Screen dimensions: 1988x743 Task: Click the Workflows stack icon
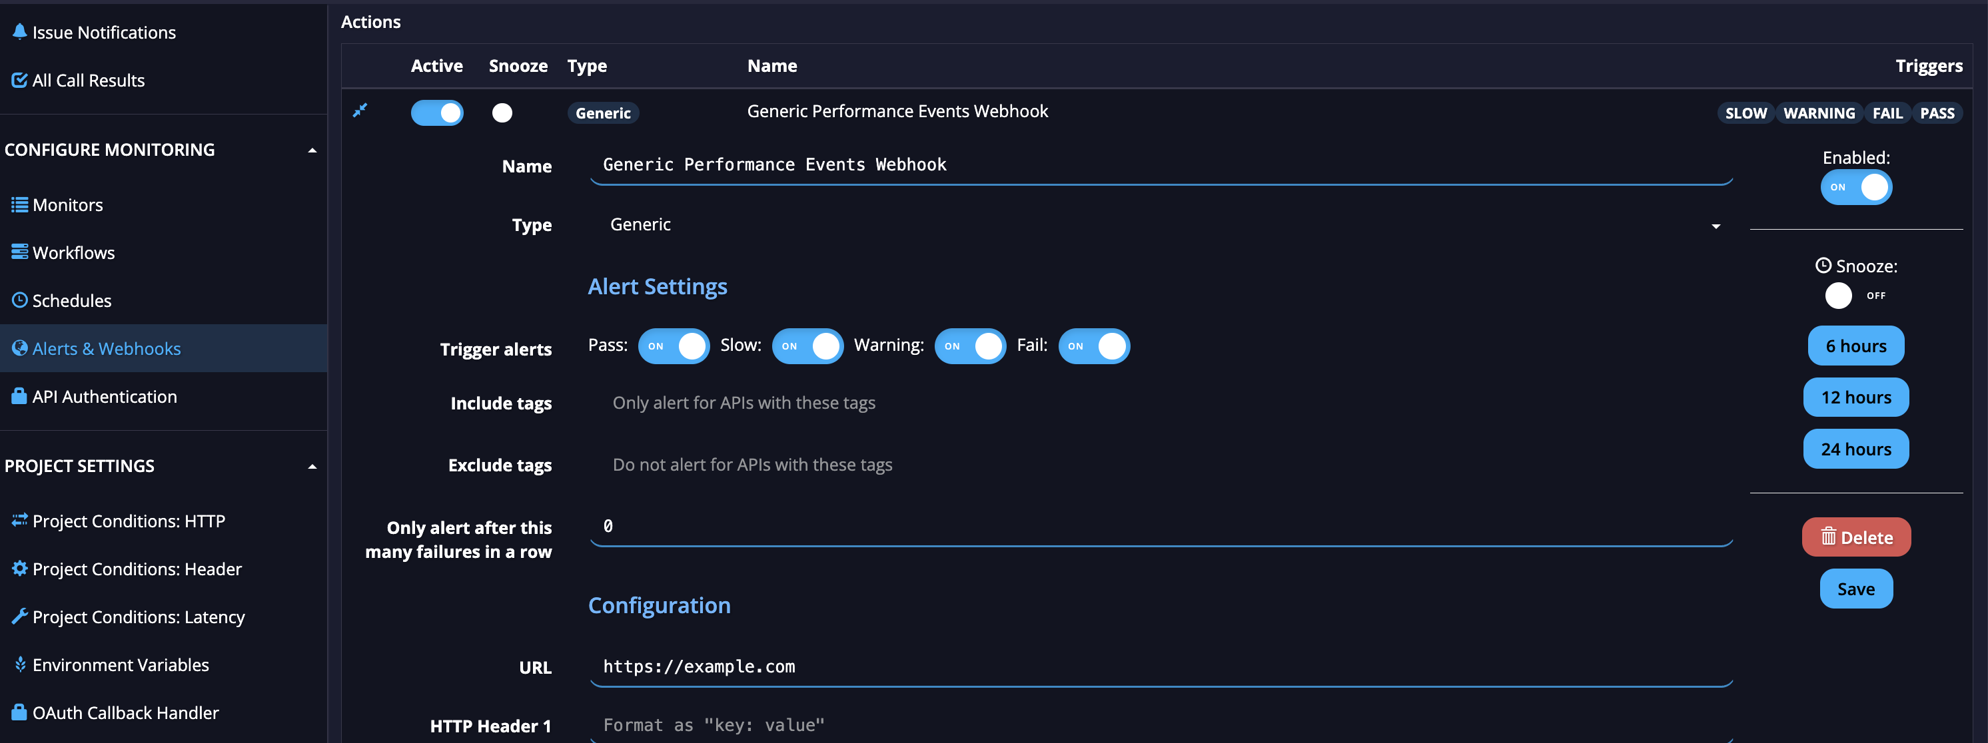(x=19, y=252)
